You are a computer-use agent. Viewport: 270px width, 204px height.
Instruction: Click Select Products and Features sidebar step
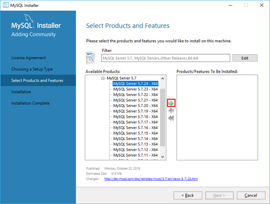point(38,81)
